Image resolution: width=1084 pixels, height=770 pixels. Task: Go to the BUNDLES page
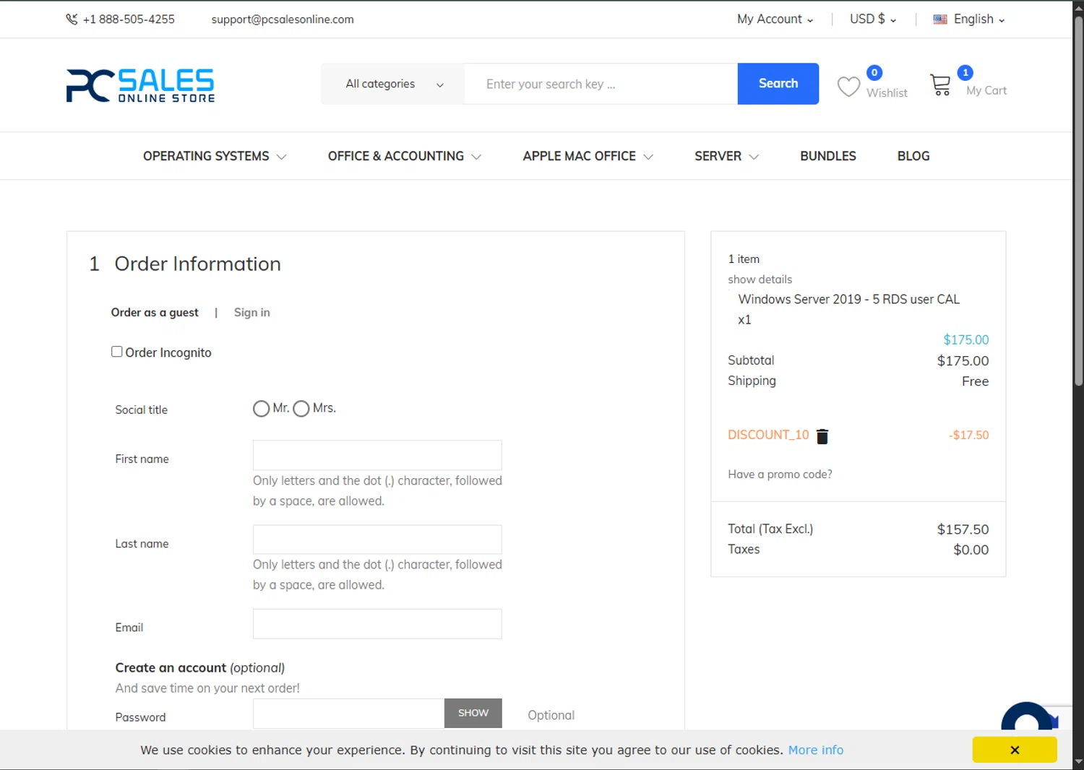(x=828, y=156)
